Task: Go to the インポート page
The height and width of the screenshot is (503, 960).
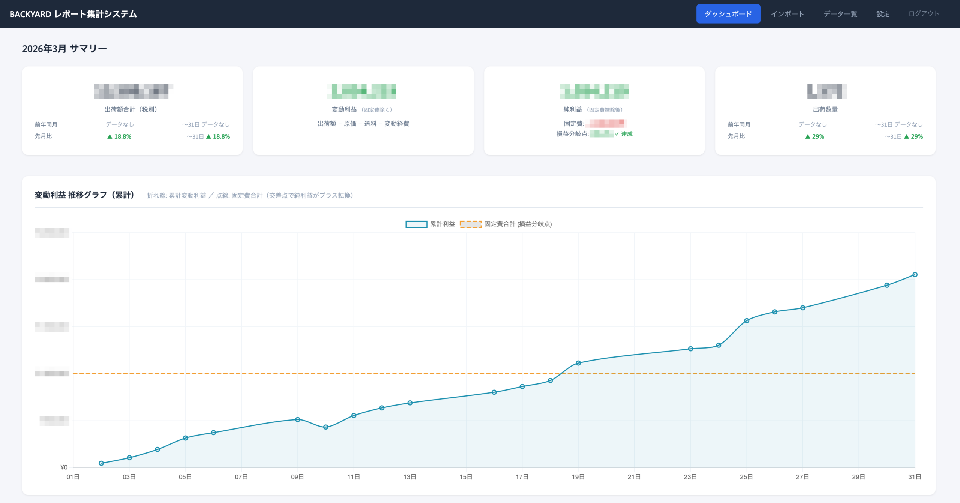Action: click(x=787, y=14)
